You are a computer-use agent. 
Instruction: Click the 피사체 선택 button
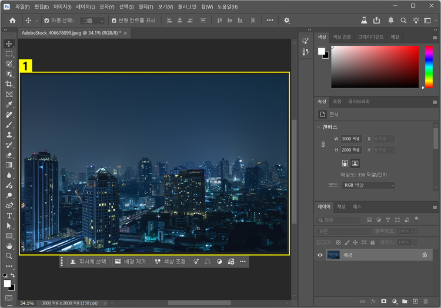click(88, 261)
